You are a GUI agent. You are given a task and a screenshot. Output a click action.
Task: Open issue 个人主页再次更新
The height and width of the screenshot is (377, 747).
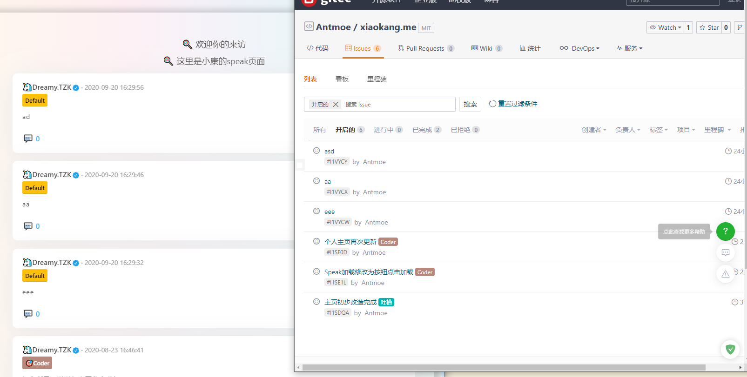pos(350,242)
